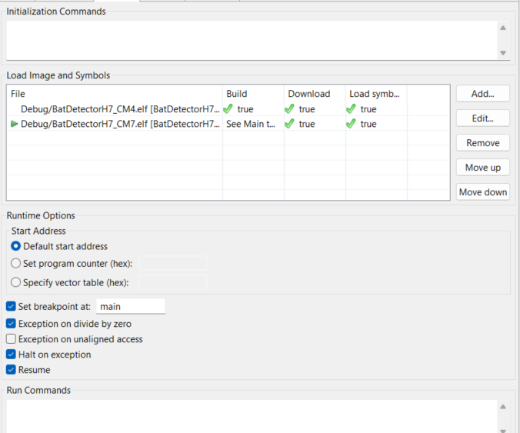The height and width of the screenshot is (433, 520).
Task: Click Initialization Commands scroll down arrow
Action: click(x=503, y=53)
